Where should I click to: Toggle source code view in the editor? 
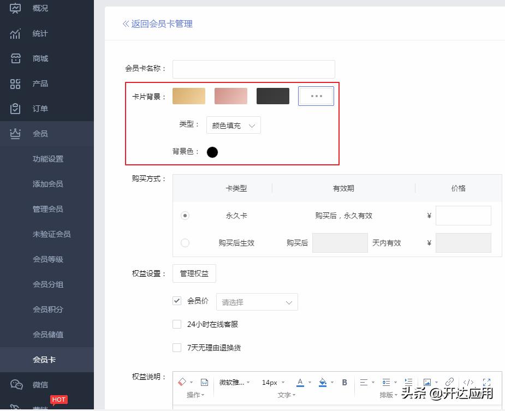(x=468, y=382)
